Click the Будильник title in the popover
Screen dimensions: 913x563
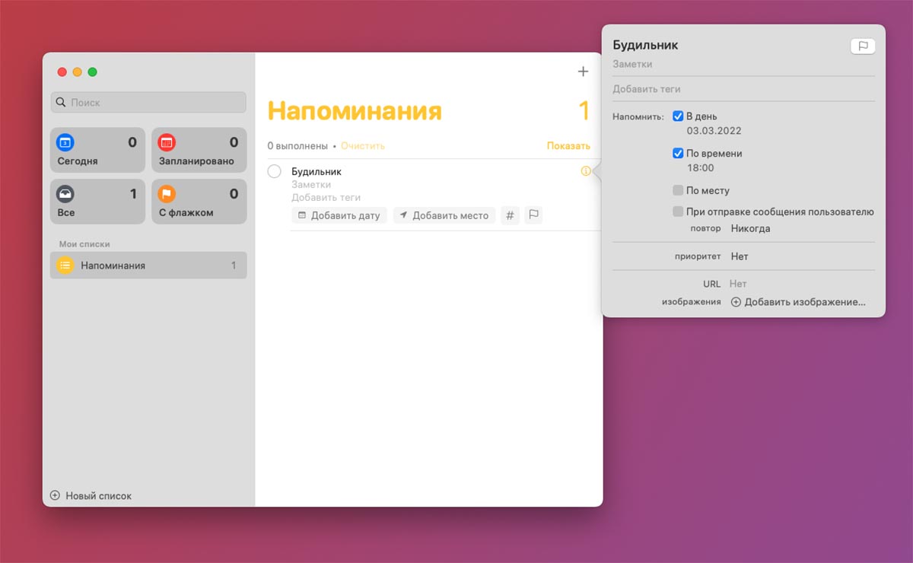click(x=645, y=45)
